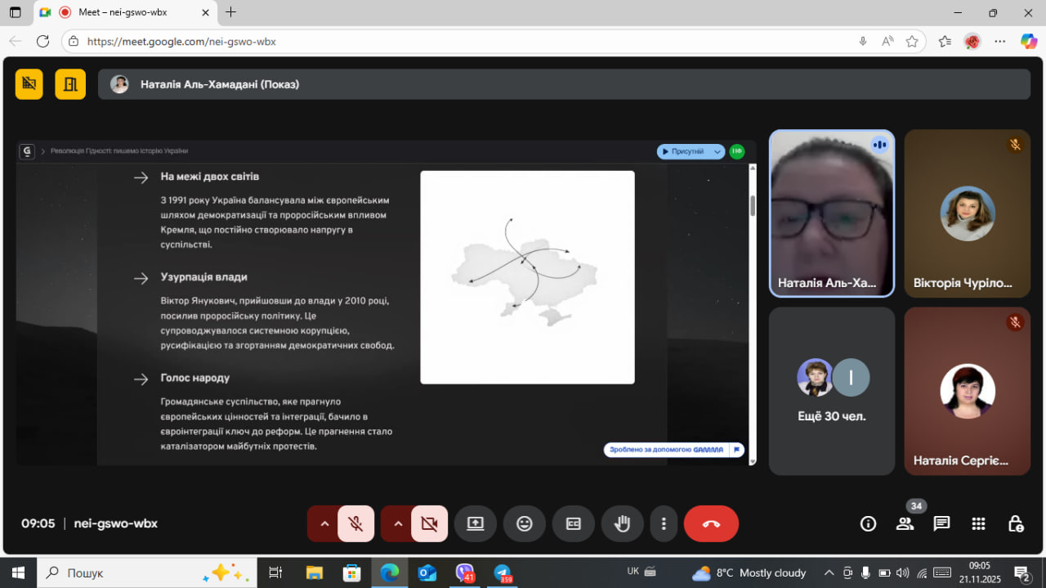The image size is (1046, 588).
Task: Expand audio settings chevron beside microphone
Action: pos(324,523)
